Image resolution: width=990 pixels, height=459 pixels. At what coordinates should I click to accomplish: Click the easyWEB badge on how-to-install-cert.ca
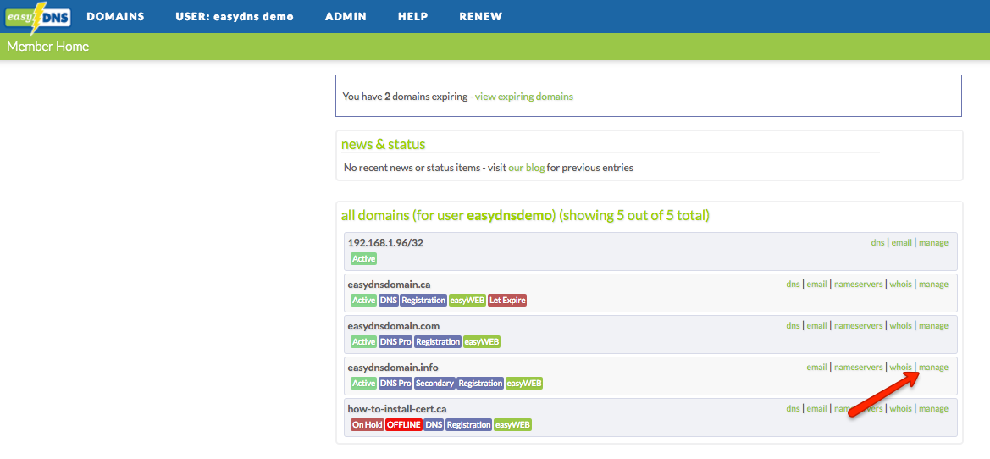pyautogui.click(x=512, y=425)
